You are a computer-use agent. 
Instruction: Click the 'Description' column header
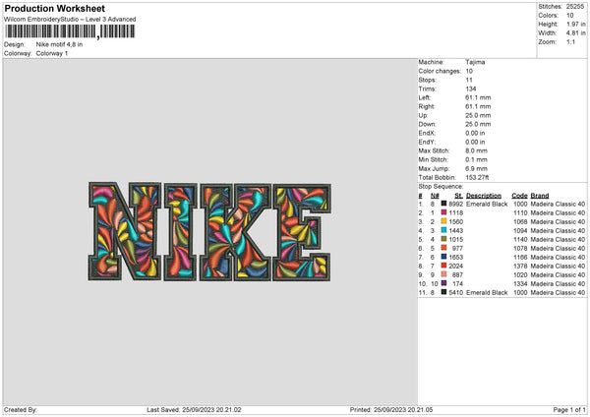click(484, 196)
